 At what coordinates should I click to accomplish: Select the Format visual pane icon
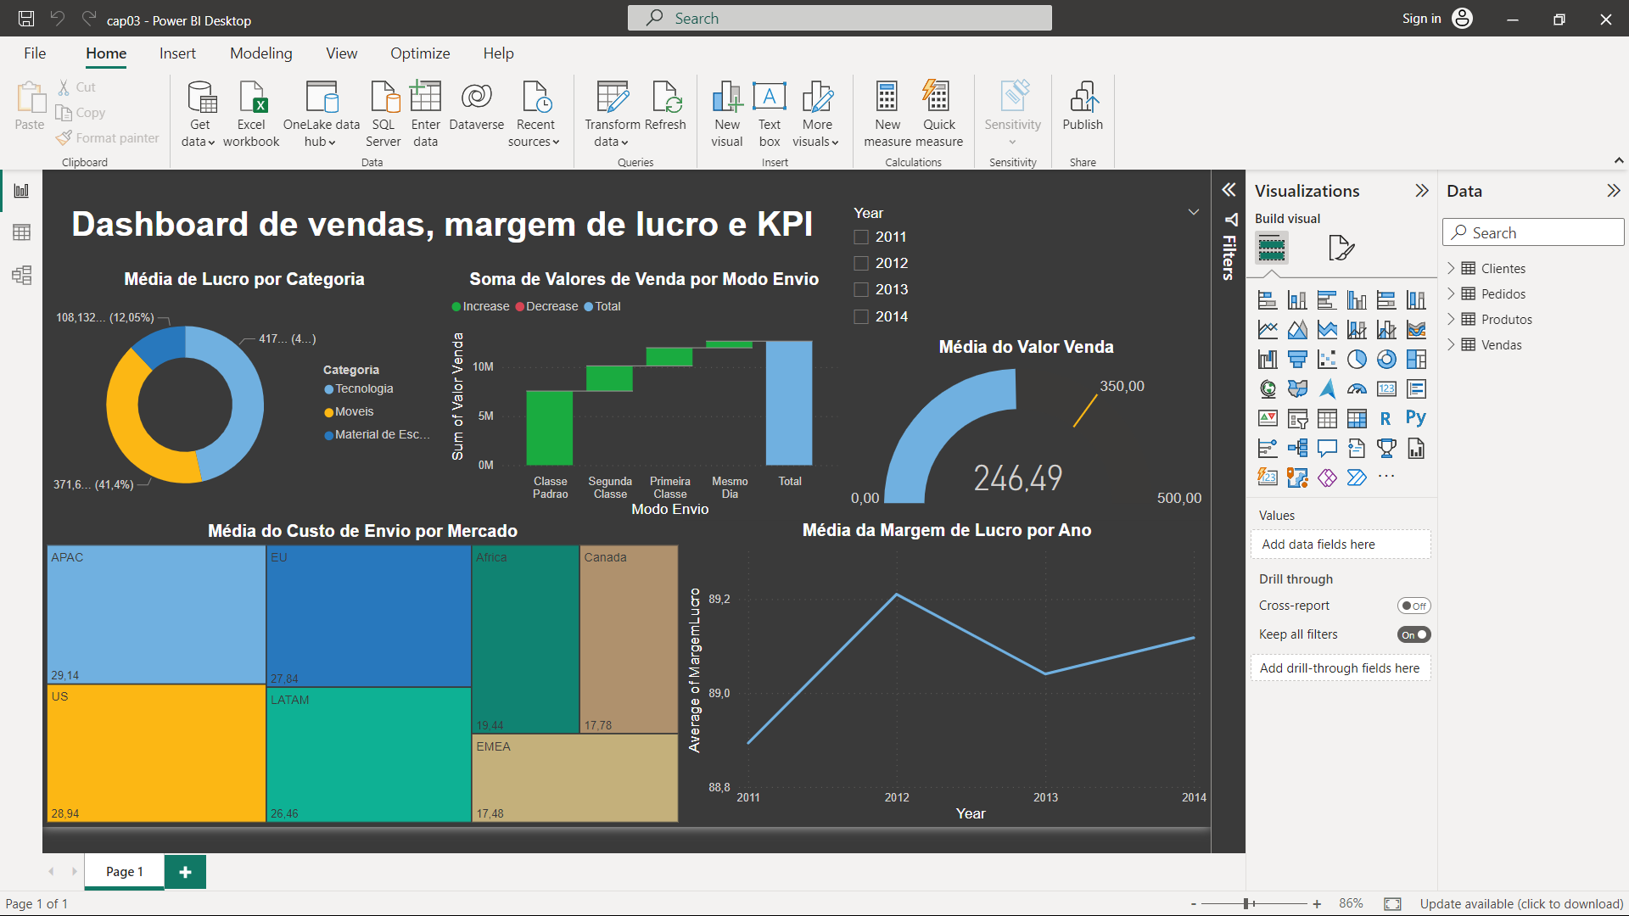[1341, 249]
